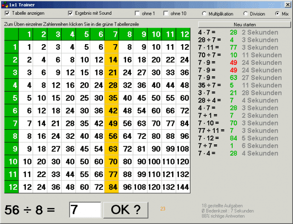Select green column header 1

point(26,34)
